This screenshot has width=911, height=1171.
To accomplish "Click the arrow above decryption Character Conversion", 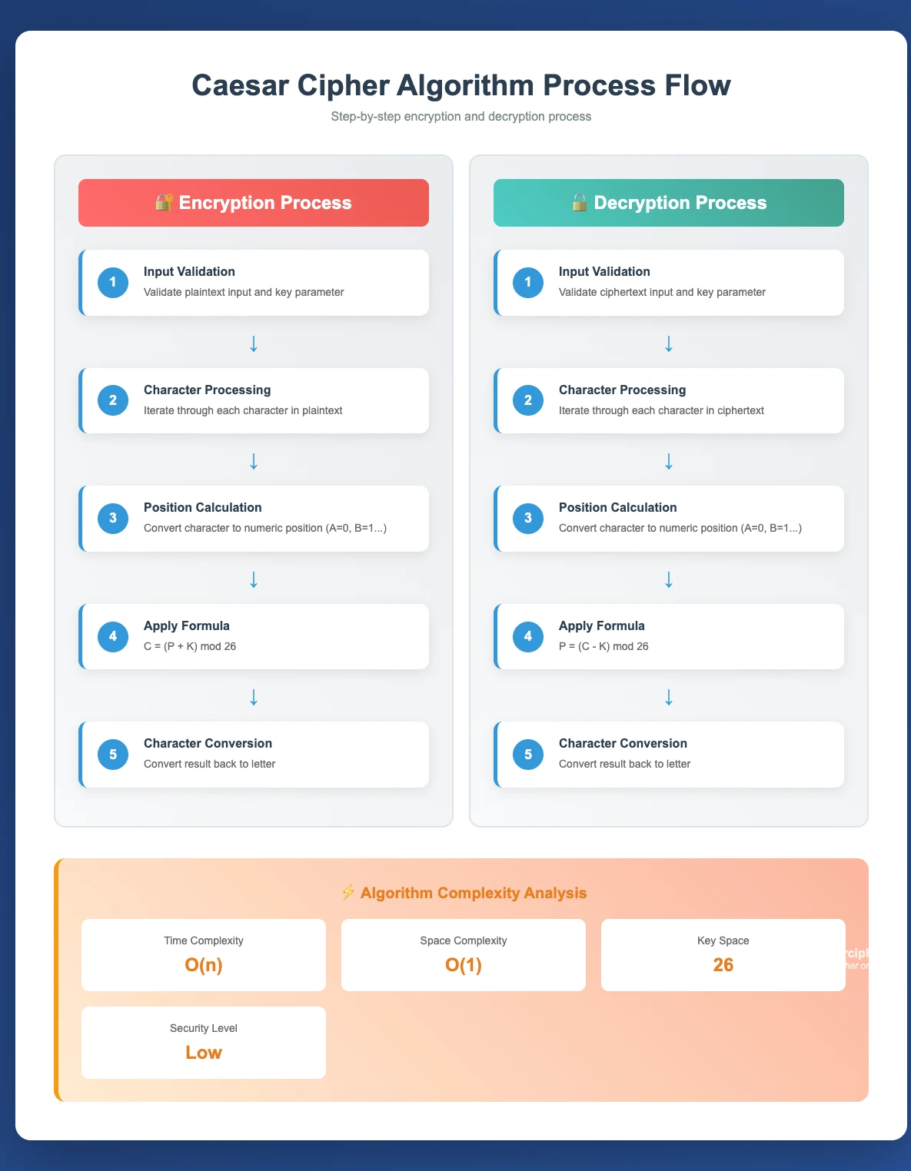I will [669, 697].
